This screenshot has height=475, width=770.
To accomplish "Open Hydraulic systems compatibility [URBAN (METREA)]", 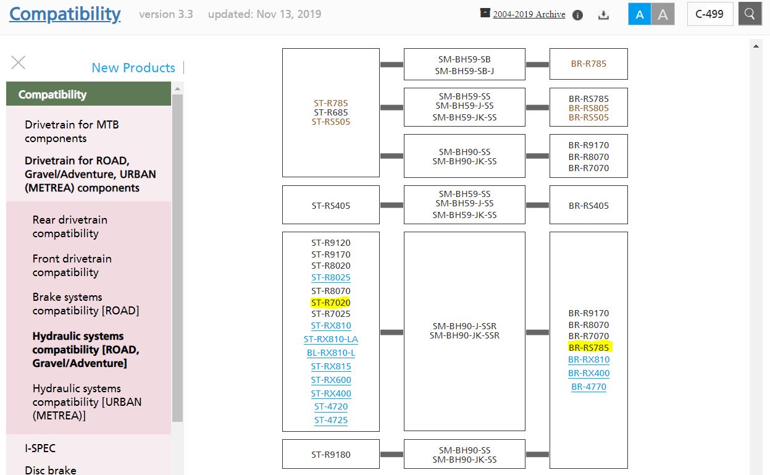I will point(87,402).
